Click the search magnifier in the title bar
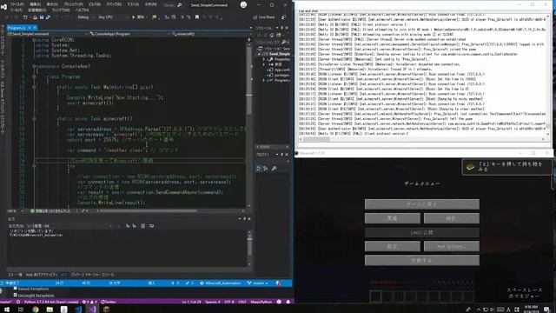The width and height of the screenshot is (556, 313). click(180, 5)
